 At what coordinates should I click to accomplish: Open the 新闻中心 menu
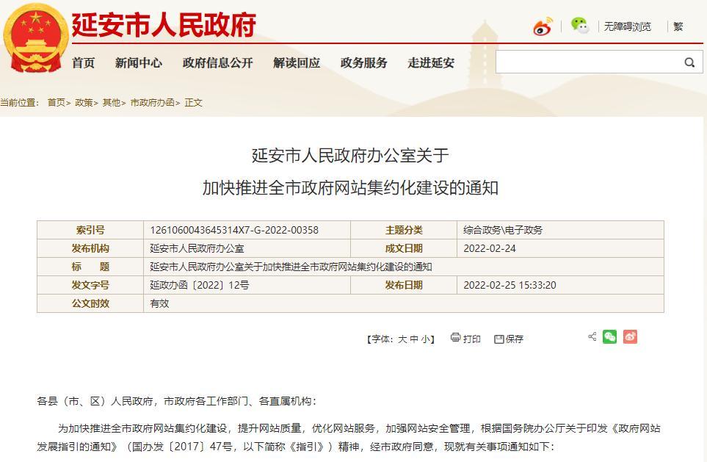(x=138, y=63)
